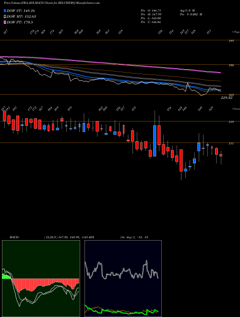Click the magenta DOW PT legend swatch
The width and height of the screenshot is (240, 317).
click(x=5, y=22)
